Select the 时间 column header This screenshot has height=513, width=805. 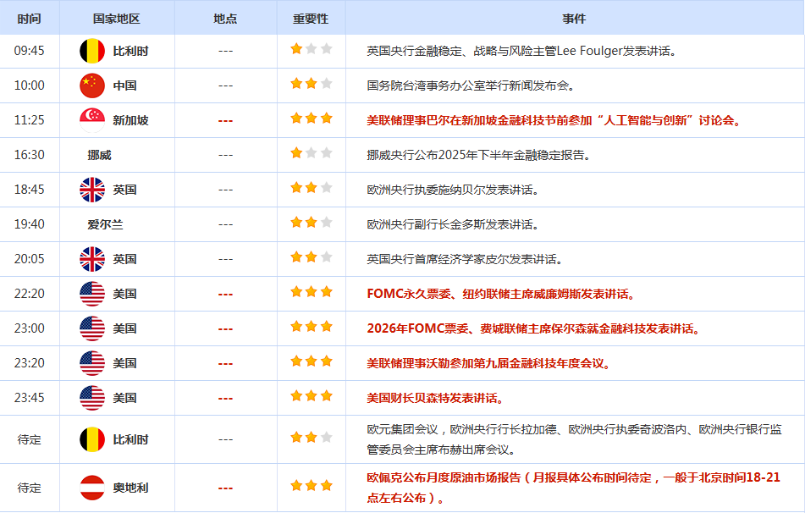pyautogui.click(x=29, y=18)
